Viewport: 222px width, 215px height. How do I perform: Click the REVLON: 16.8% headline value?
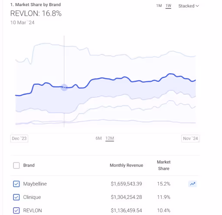[36, 13]
